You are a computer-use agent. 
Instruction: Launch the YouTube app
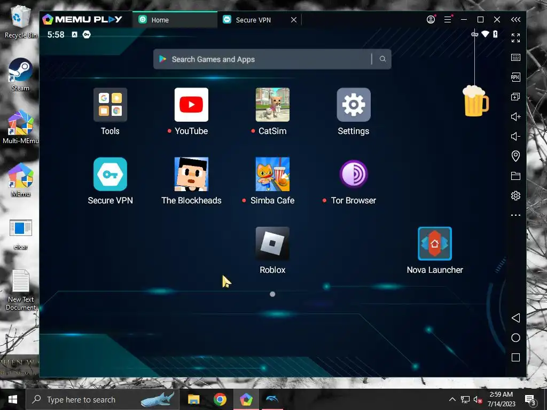[x=191, y=105]
